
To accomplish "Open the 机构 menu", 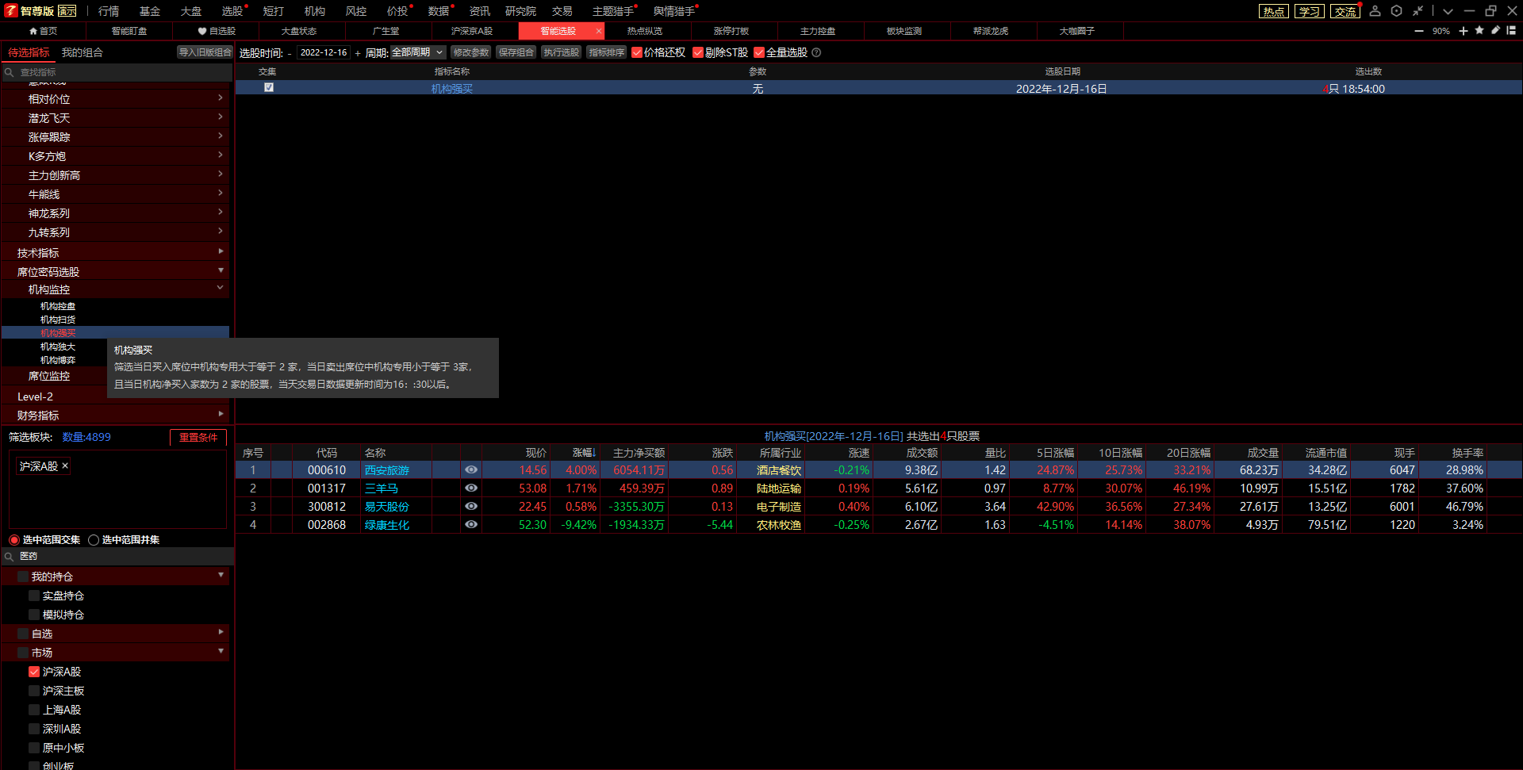I will coord(315,11).
